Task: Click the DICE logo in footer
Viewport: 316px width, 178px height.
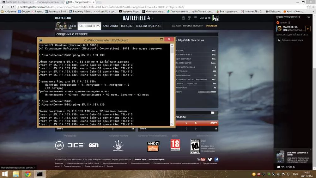Action: pyautogui.click(x=76, y=145)
